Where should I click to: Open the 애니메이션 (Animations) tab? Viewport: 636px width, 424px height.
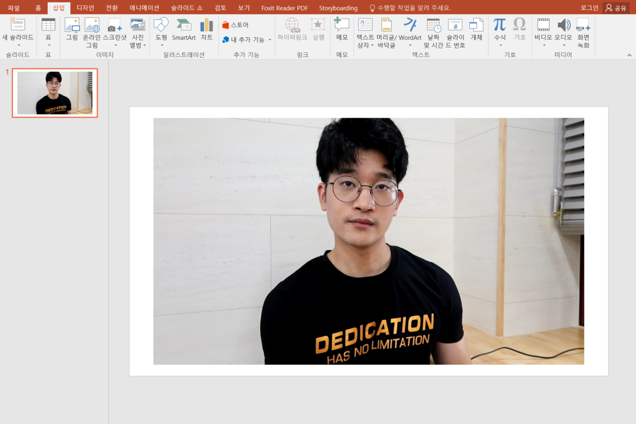click(x=144, y=8)
